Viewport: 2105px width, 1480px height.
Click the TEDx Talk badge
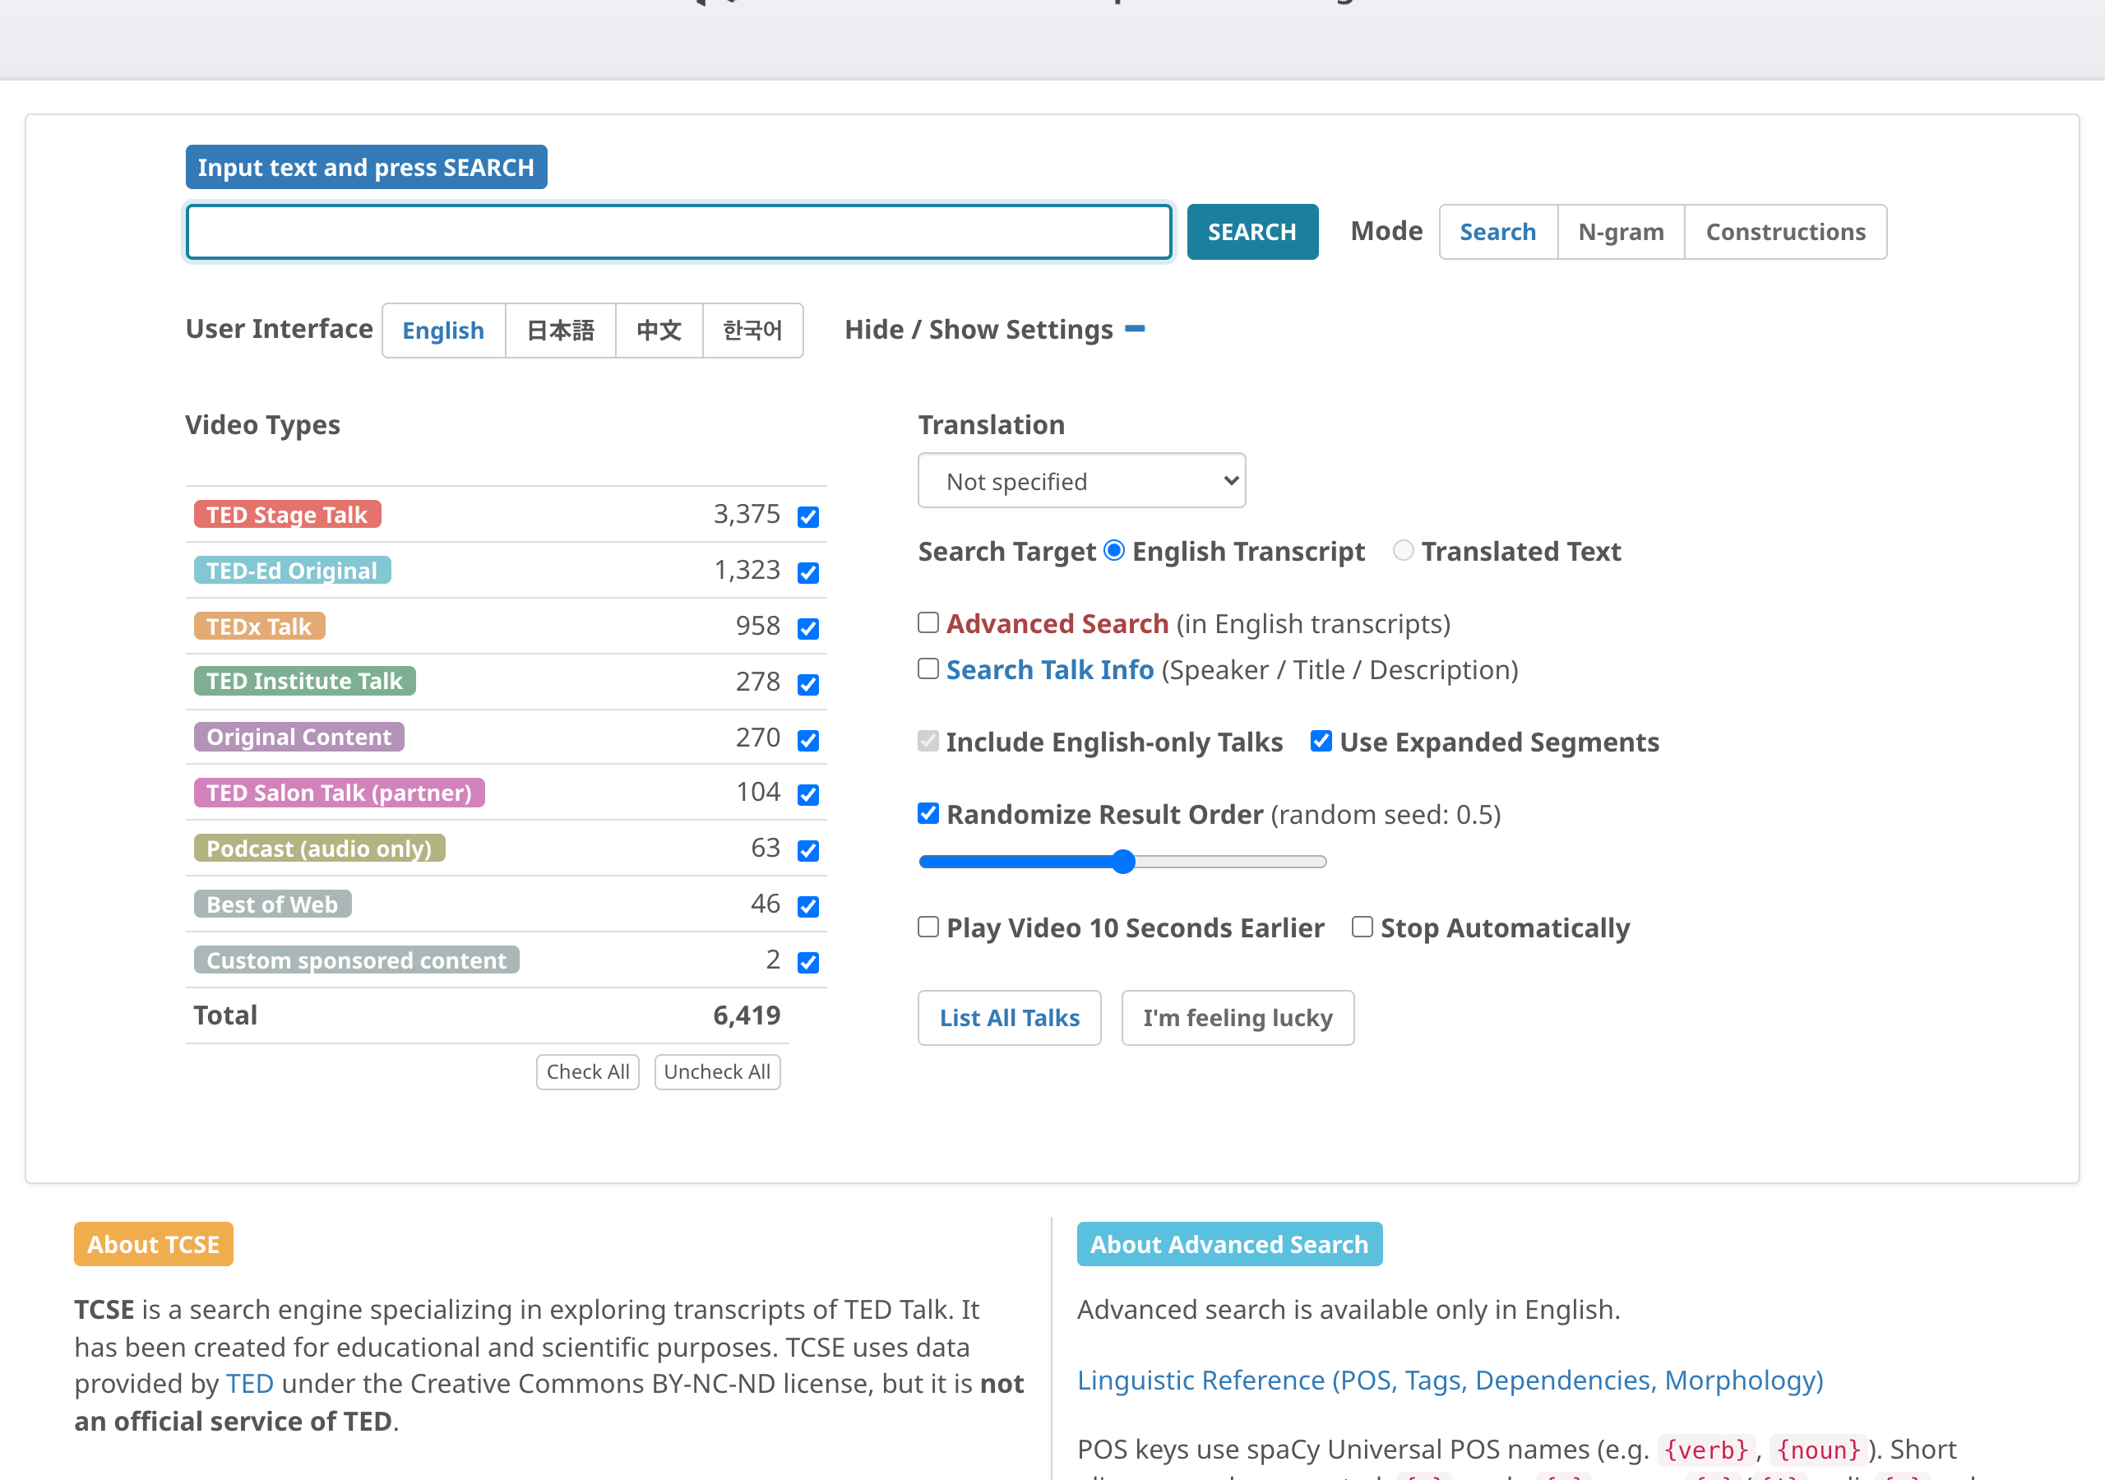[258, 627]
